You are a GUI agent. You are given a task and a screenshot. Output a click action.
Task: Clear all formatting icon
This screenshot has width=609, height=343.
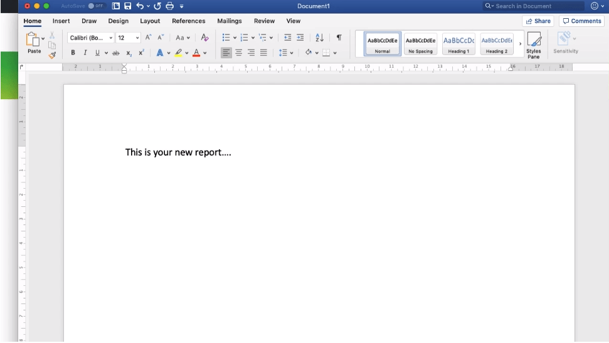tap(204, 37)
